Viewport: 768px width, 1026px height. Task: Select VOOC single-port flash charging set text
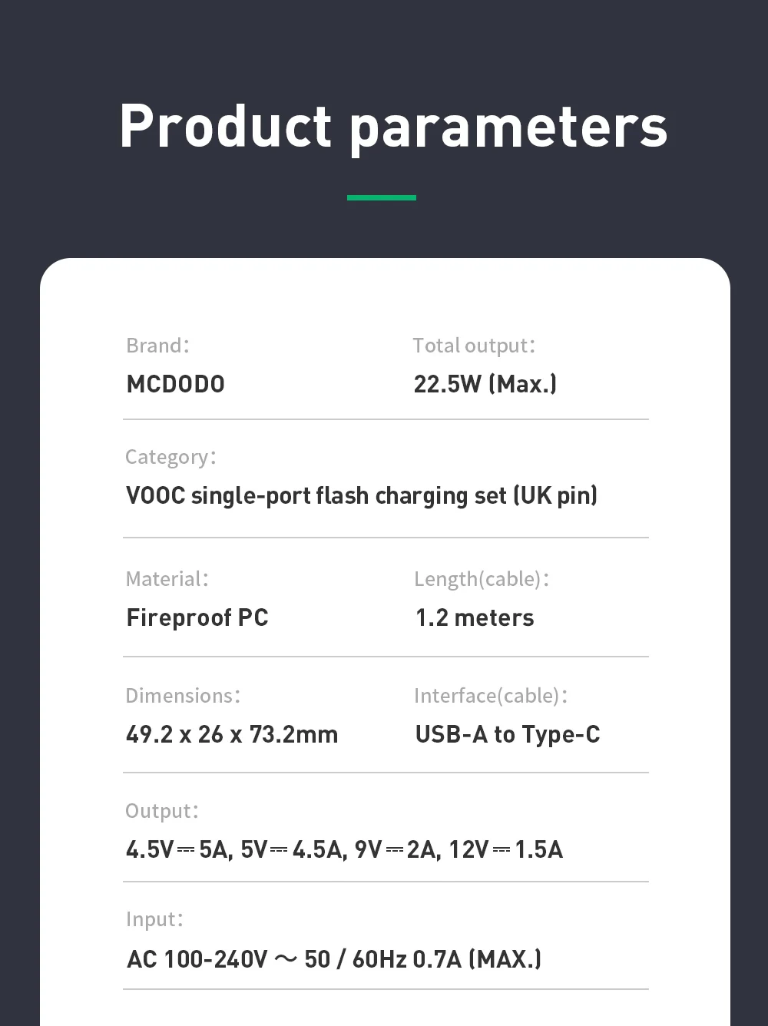pyautogui.click(x=361, y=495)
